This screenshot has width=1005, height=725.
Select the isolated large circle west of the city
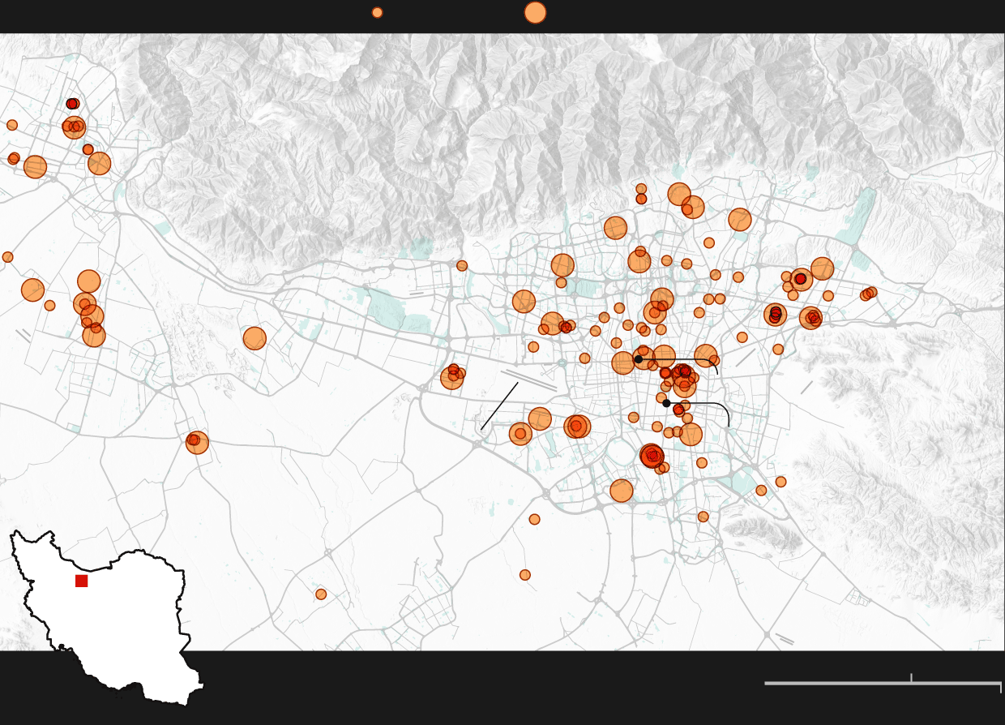pyautogui.click(x=254, y=339)
